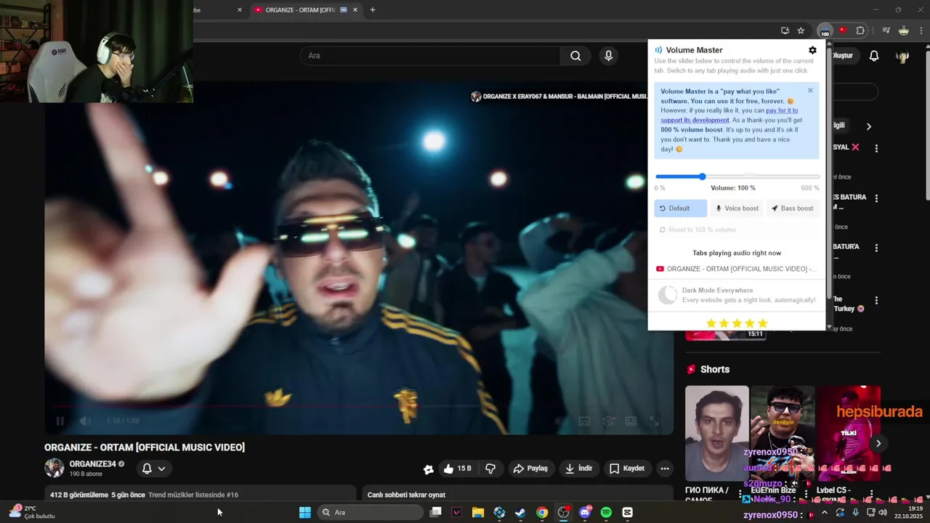Click the YouTube search magnifier button
Screen dimensions: 930x523
pyautogui.click(x=575, y=56)
